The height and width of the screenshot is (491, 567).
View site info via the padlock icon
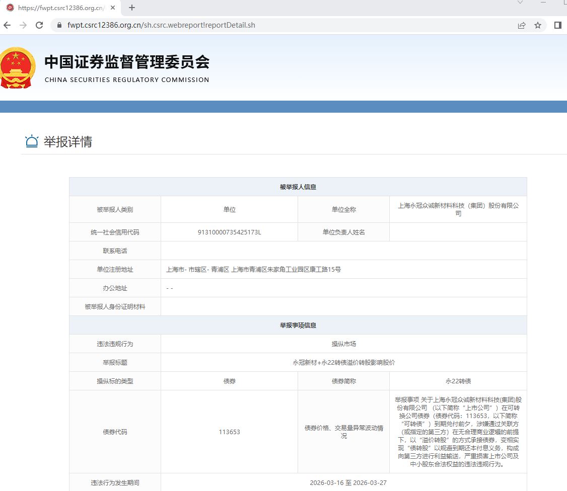pos(59,25)
